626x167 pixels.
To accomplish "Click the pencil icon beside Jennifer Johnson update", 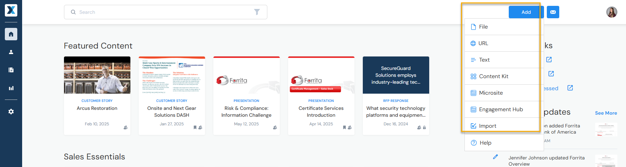I will [x=495, y=157].
